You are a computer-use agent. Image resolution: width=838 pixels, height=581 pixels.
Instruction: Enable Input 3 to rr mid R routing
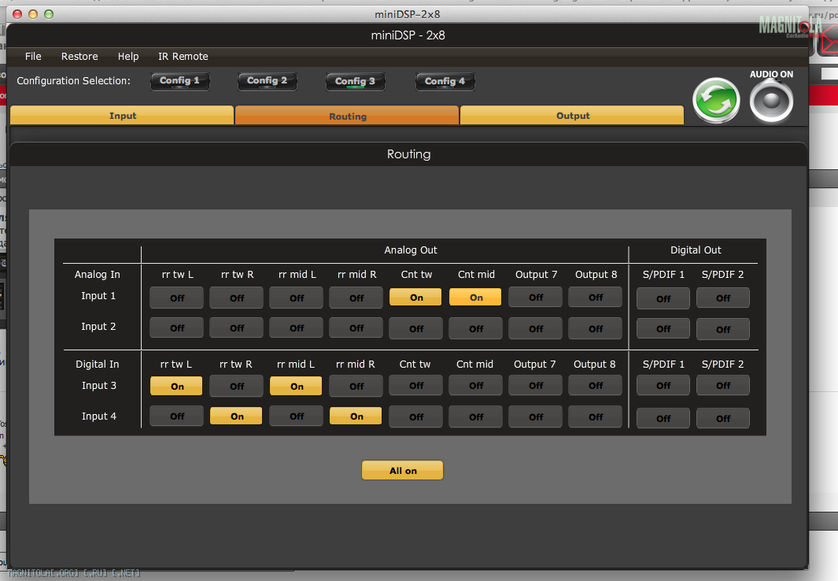[x=356, y=386]
